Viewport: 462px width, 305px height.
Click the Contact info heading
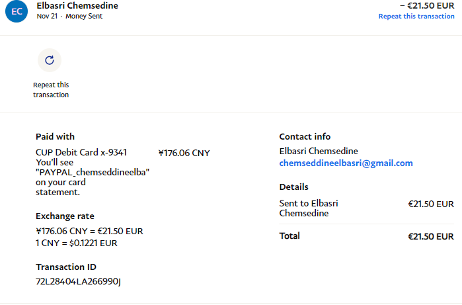(x=305, y=137)
